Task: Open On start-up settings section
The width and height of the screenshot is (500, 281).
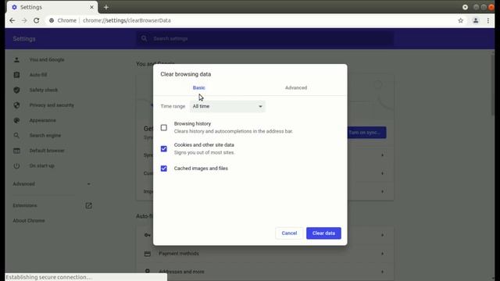Action: (x=41, y=165)
